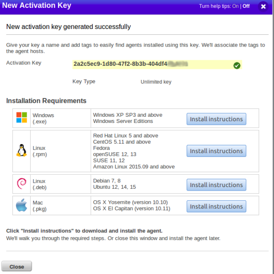Click the 'New Activation Key' title
The height and width of the screenshot is (274, 274).
pos(36,5)
